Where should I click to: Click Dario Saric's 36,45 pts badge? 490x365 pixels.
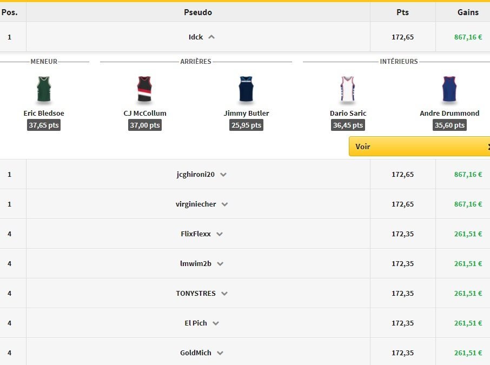click(348, 125)
